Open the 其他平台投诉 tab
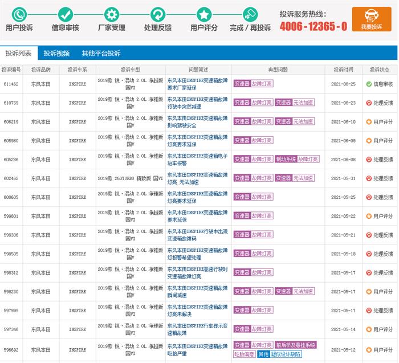Image resolution: width=399 pixels, height=363 pixels. click(101, 53)
